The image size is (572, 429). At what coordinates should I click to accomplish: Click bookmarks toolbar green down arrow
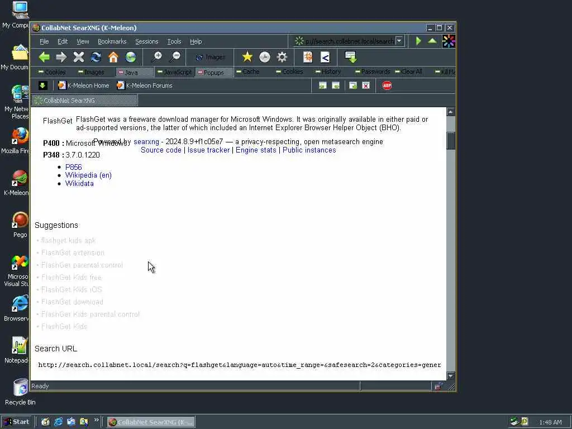(x=42, y=85)
